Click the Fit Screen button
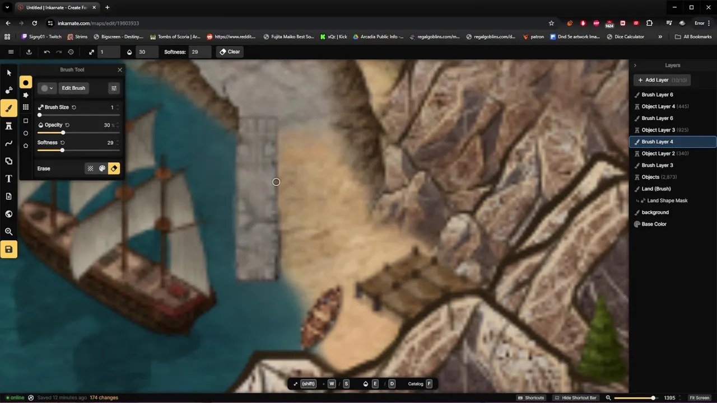 click(x=699, y=398)
